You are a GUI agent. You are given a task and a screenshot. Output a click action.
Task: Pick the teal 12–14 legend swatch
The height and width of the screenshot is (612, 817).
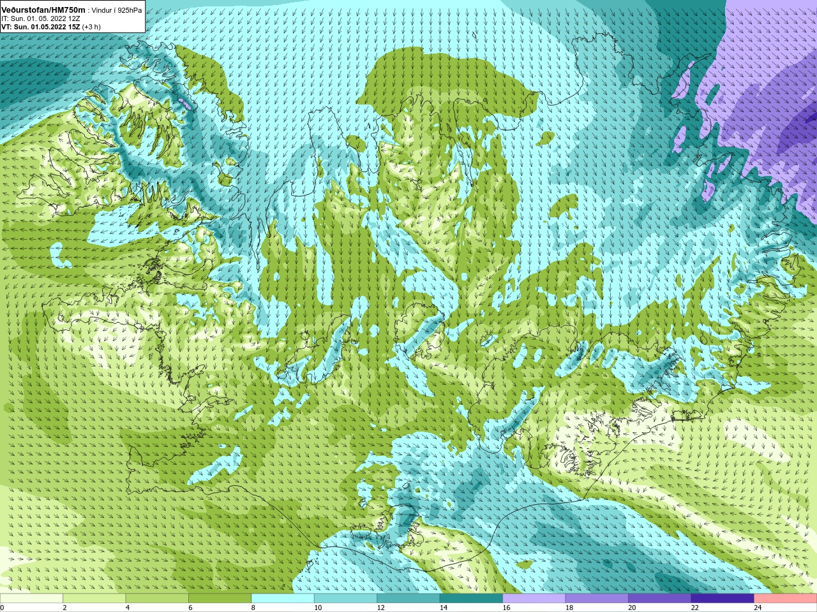pos(408,599)
